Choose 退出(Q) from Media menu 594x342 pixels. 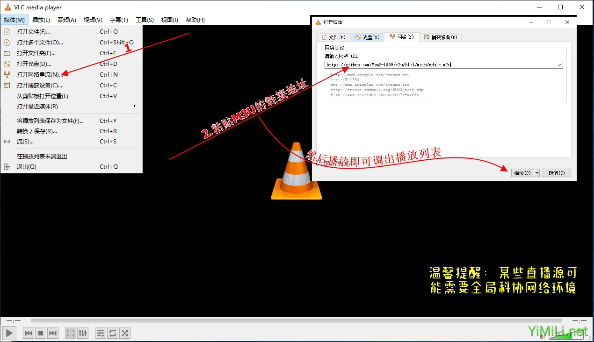tap(71, 167)
